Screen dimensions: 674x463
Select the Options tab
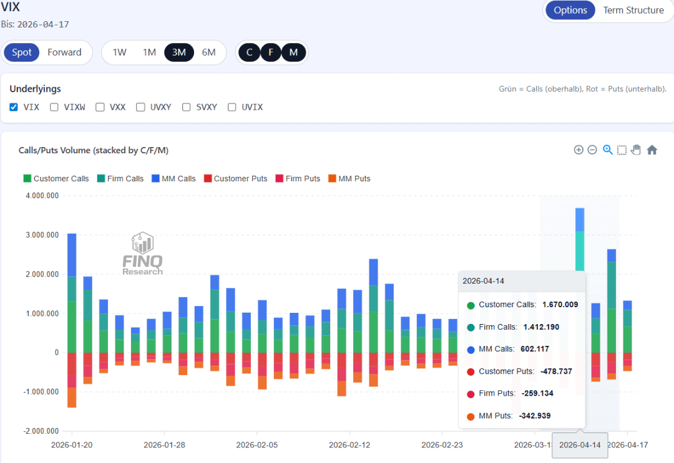pos(570,11)
